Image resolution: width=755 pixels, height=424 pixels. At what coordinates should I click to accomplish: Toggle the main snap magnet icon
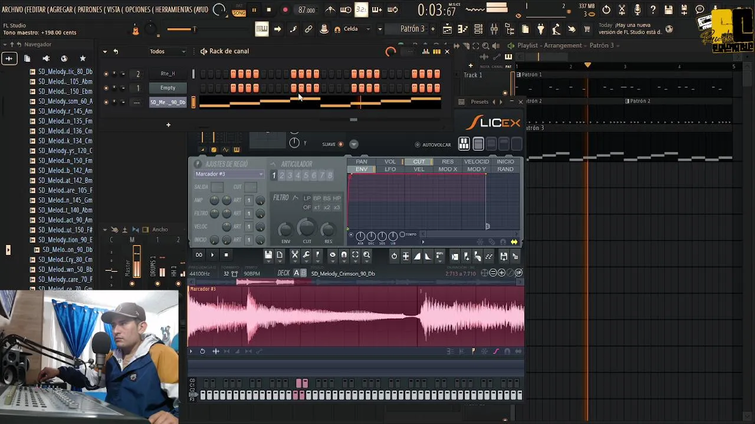337,29
